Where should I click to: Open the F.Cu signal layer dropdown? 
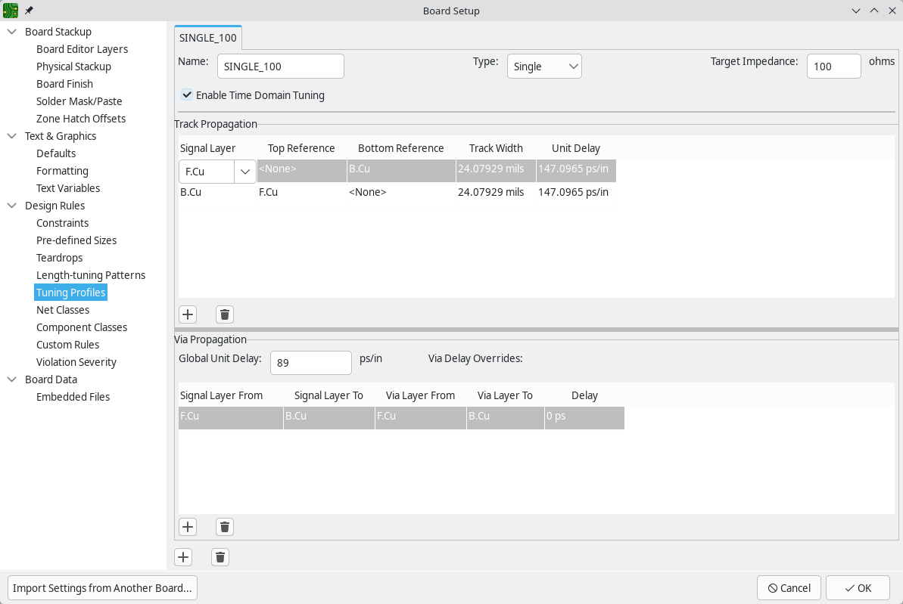(x=245, y=172)
